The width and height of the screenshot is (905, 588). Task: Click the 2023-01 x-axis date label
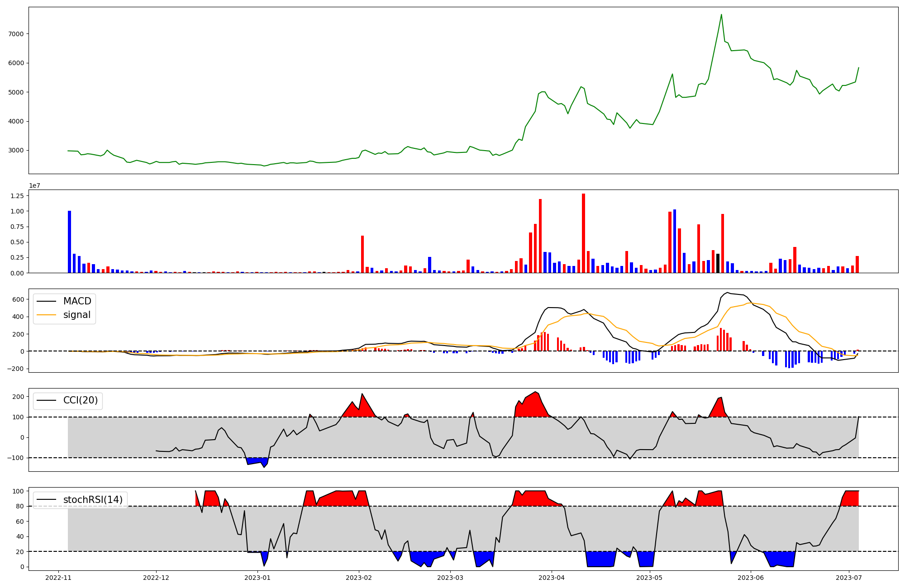(x=257, y=578)
